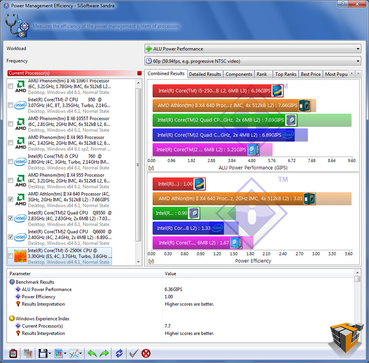
Task: Click flower thumbnail of Core i5-2500K entry
Action: pos(20,256)
